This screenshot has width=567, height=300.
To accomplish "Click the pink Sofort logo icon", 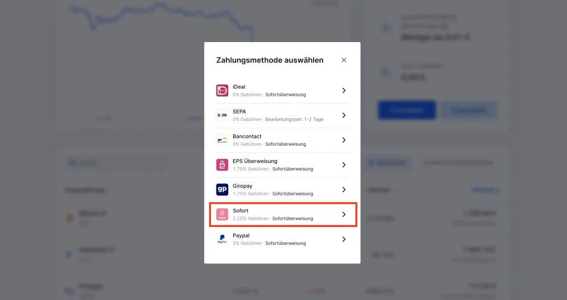I will (222, 214).
